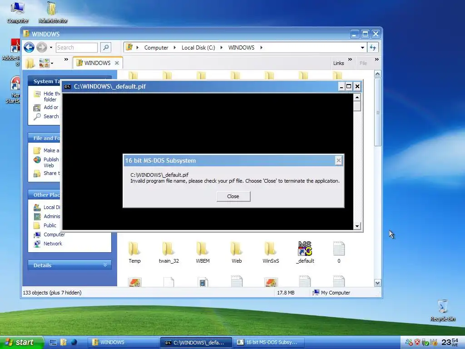The image size is (465, 349).
Task: Open console window system menu icon
Action: click(67, 87)
